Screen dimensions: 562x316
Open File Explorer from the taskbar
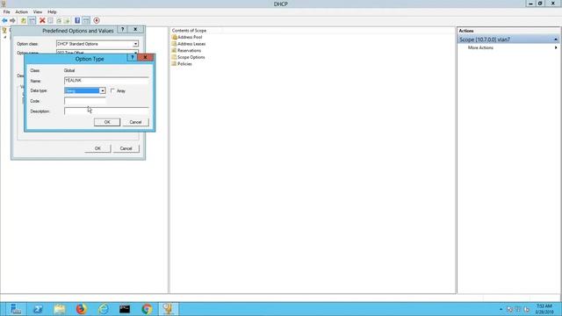(60, 309)
